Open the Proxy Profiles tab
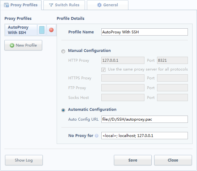Image resolution: width=197 pixels, height=171 pixels. (x=21, y=5)
